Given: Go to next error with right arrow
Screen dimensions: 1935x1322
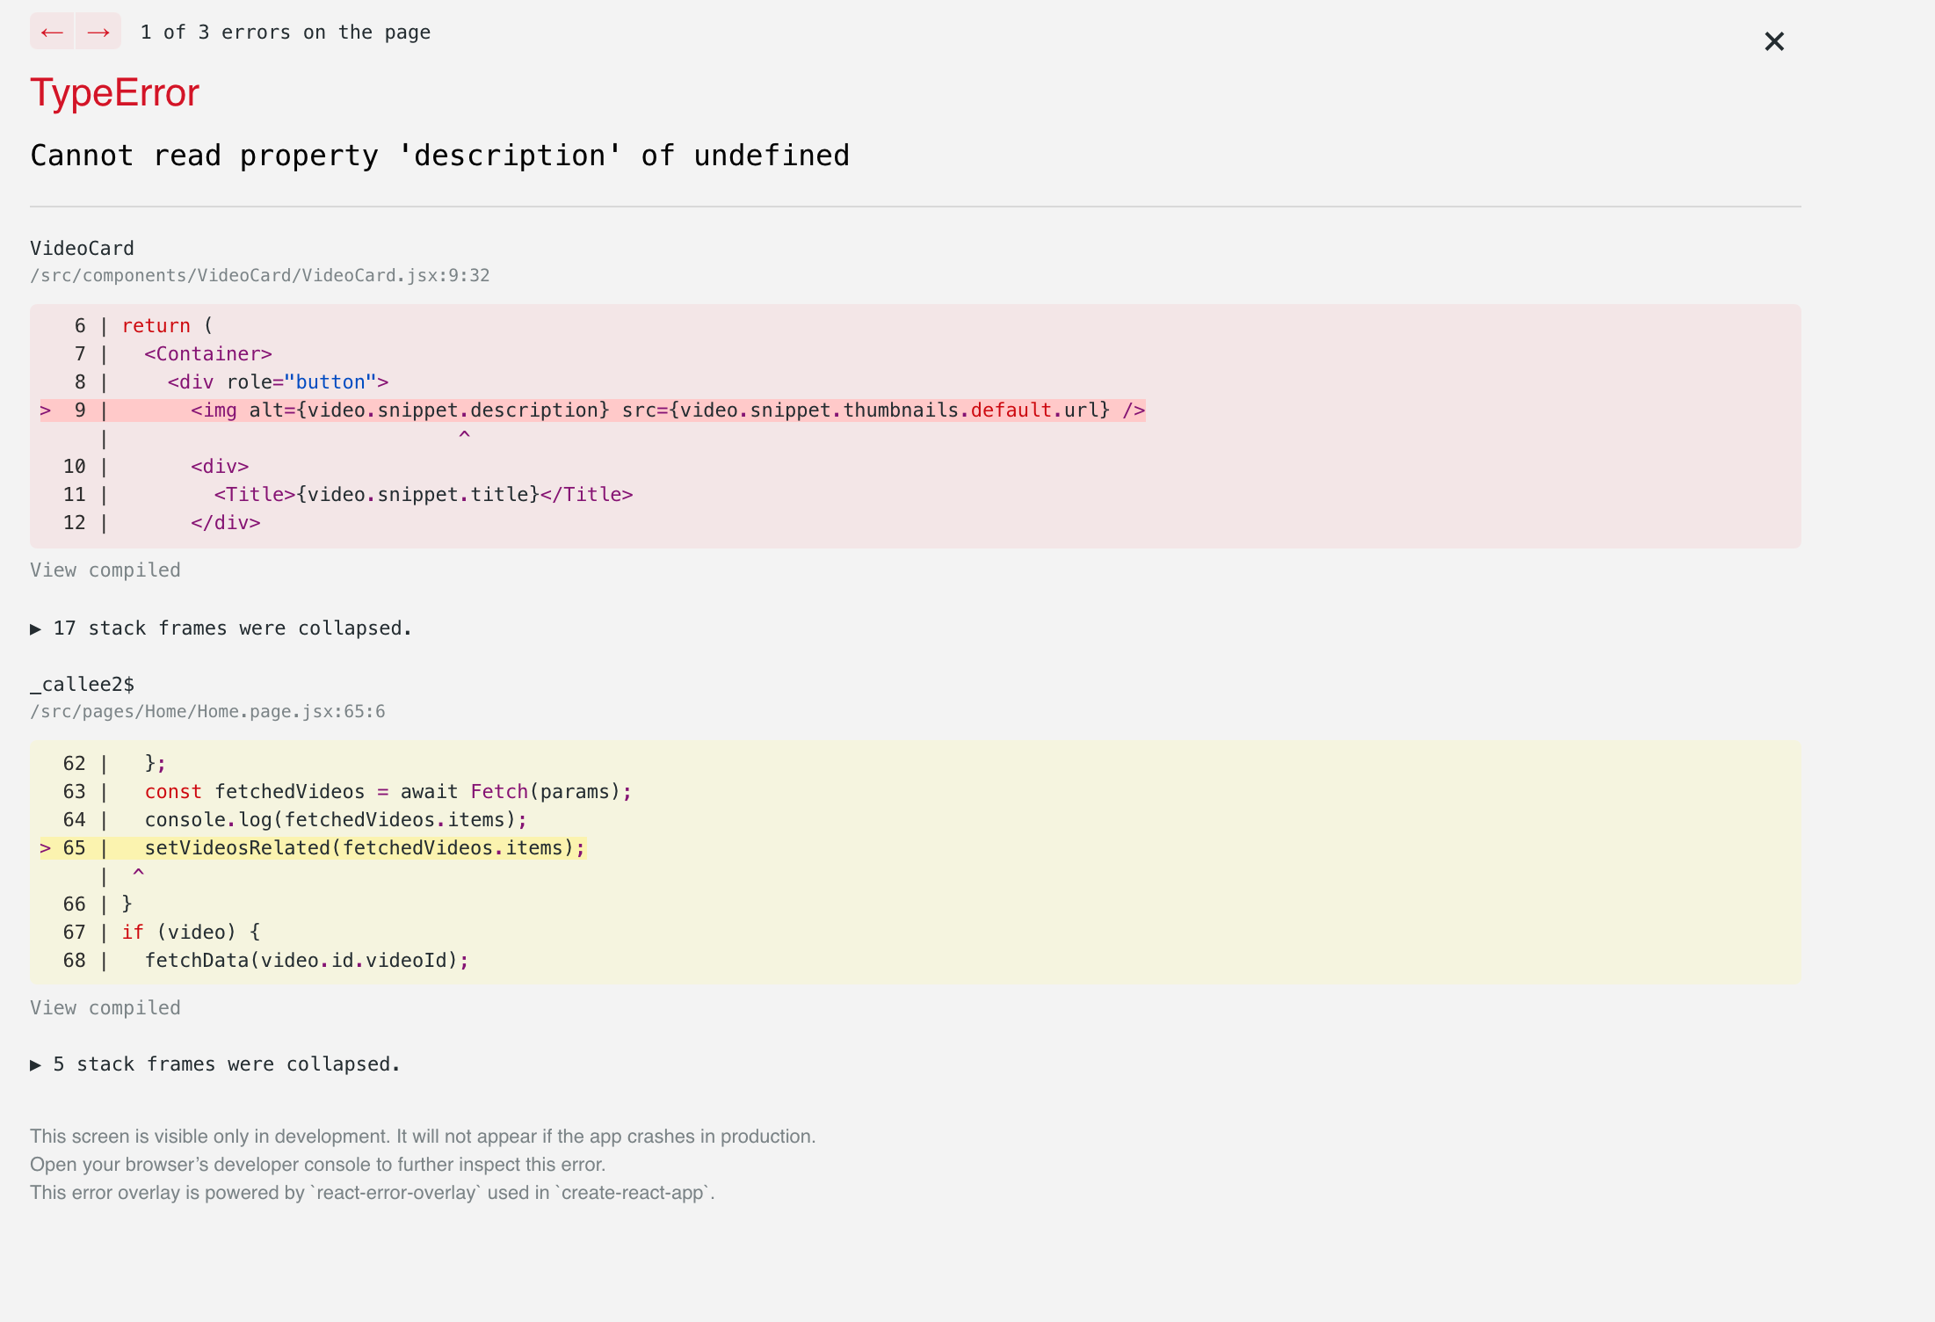Looking at the screenshot, I should [98, 33].
